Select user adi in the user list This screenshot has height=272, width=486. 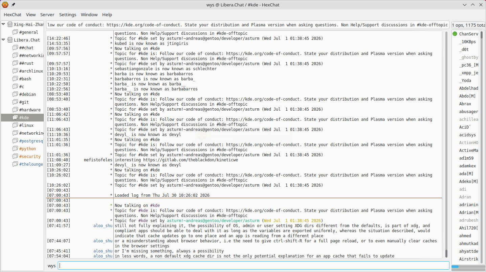463,189
